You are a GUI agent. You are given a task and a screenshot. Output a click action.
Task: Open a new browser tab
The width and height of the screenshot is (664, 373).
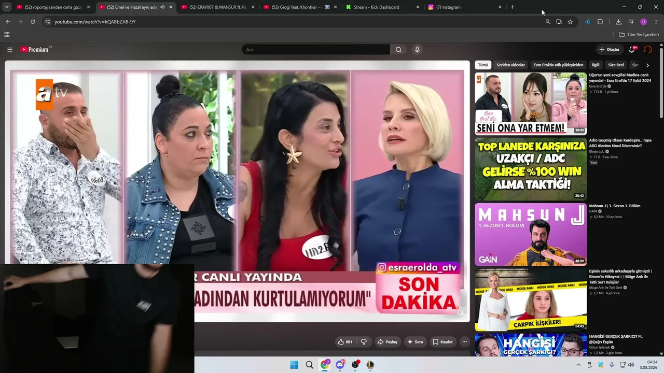point(513,7)
